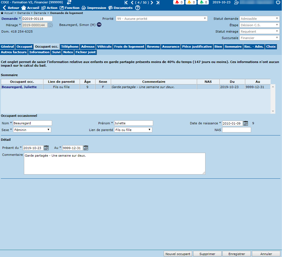This screenshot has width=282, height=257.
Task: Click the green alert bell icon
Action: (x=202, y=3)
